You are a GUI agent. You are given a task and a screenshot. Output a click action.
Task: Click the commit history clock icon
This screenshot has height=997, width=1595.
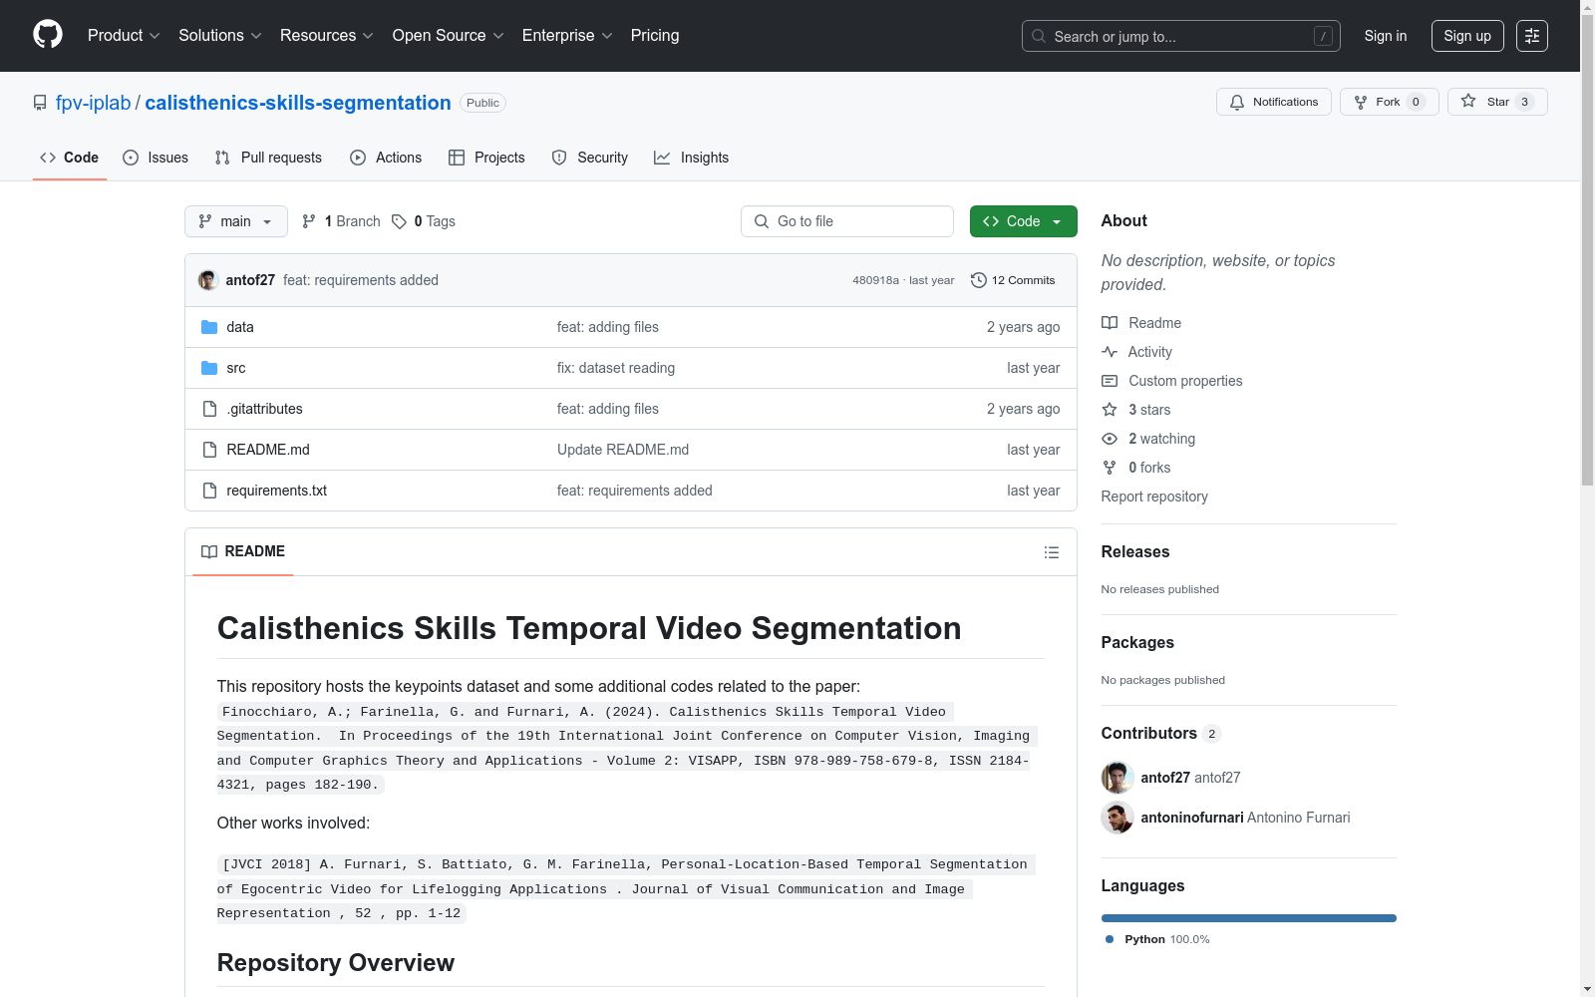coord(979,280)
